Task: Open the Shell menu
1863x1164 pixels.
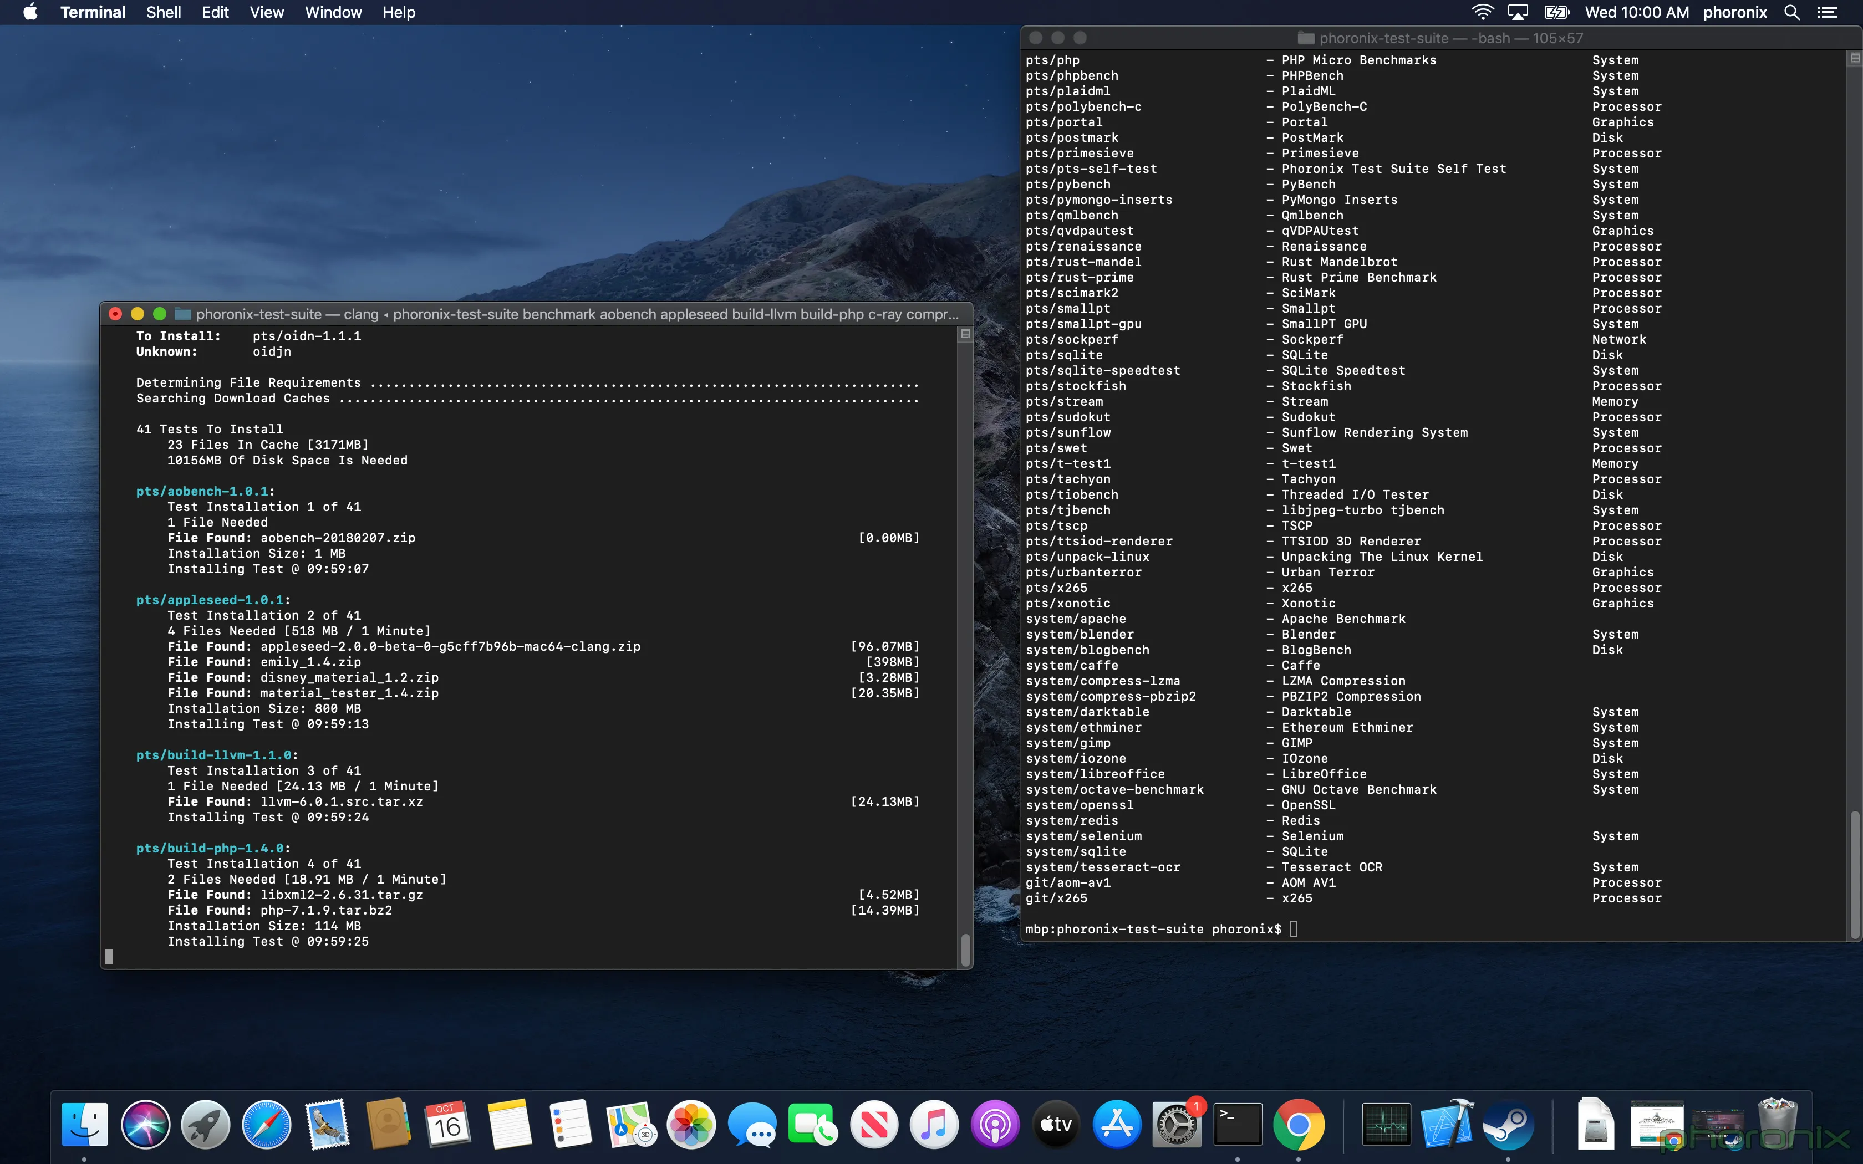Action: pos(162,12)
